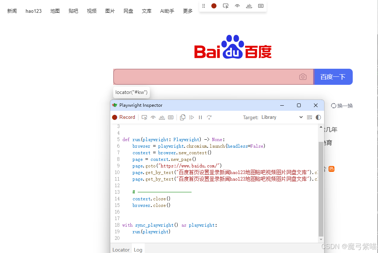Open the 更多 menu
The height and width of the screenshot is (253, 378).
pos(188,11)
